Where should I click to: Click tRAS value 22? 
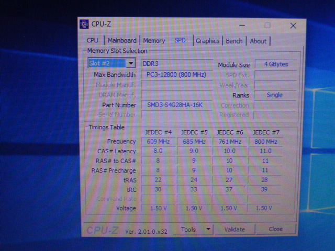tap(158, 180)
